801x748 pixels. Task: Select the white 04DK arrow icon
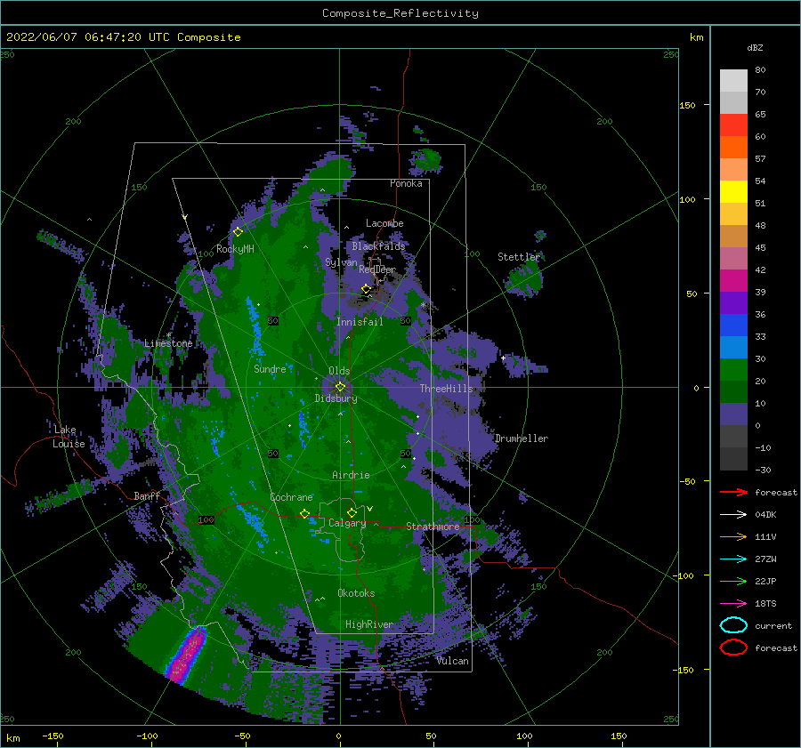[733, 514]
